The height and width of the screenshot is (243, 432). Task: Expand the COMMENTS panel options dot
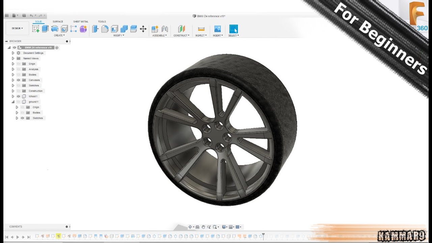pyautogui.click(x=67, y=227)
